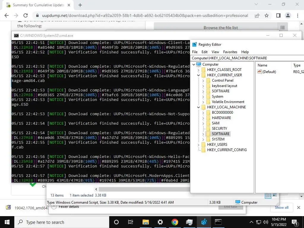
Task: Click the cmd.exe window title icon
Action: [x=16, y=36]
